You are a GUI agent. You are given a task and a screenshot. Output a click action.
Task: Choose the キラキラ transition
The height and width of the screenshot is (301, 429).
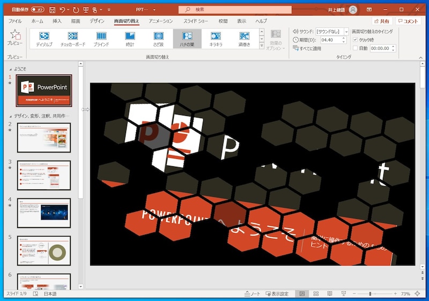tap(216, 39)
